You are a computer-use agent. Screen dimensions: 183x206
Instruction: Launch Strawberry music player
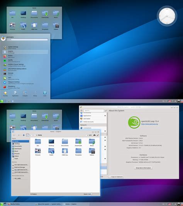pos(25,87)
